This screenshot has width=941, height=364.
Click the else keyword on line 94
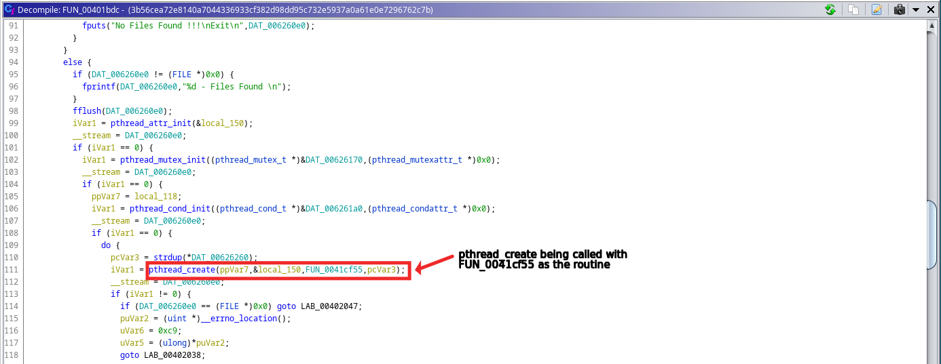pyautogui.click(x=73, y=62)
